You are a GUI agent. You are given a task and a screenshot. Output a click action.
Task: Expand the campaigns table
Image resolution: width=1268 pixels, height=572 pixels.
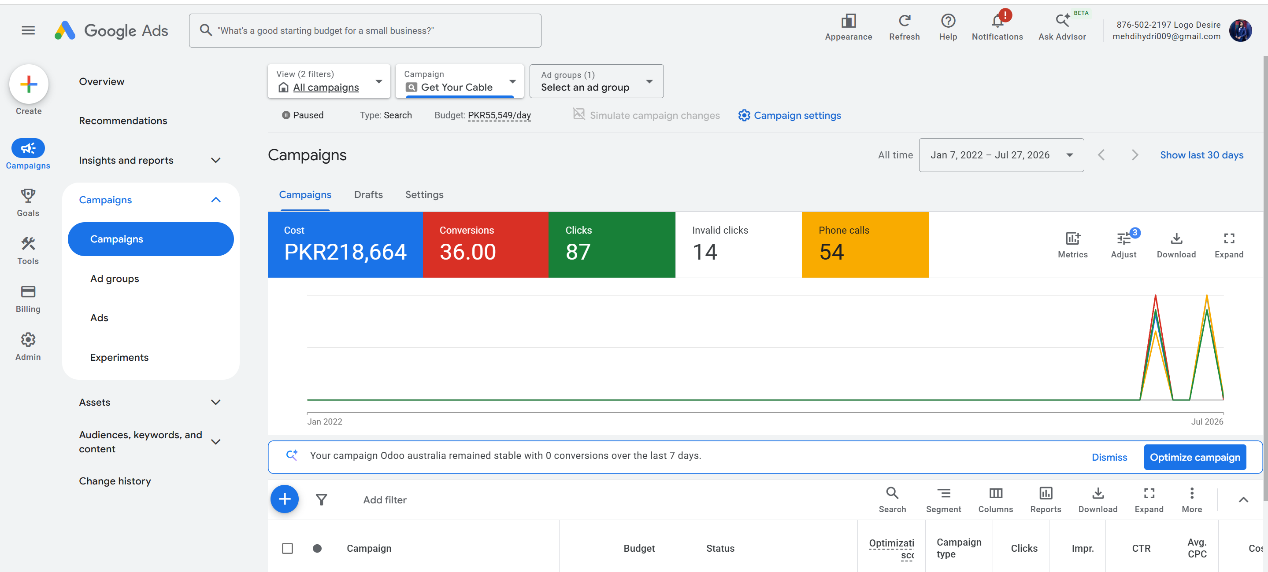(1149, 500)
